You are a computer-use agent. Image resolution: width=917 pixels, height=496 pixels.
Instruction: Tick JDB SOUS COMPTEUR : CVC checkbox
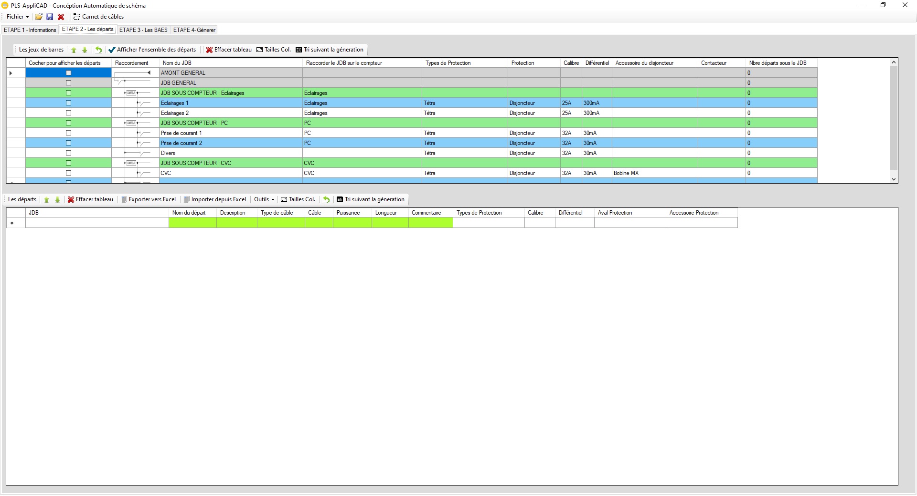(x=68, y=163)
